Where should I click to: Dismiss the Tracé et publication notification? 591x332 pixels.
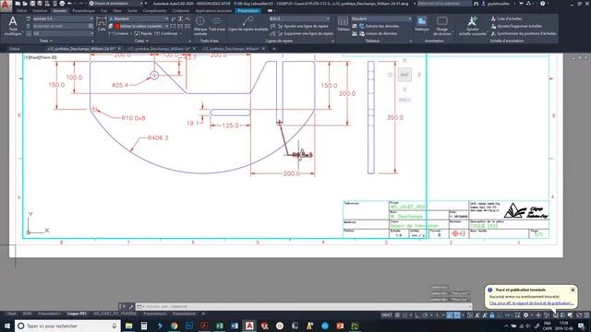(573, 290)
